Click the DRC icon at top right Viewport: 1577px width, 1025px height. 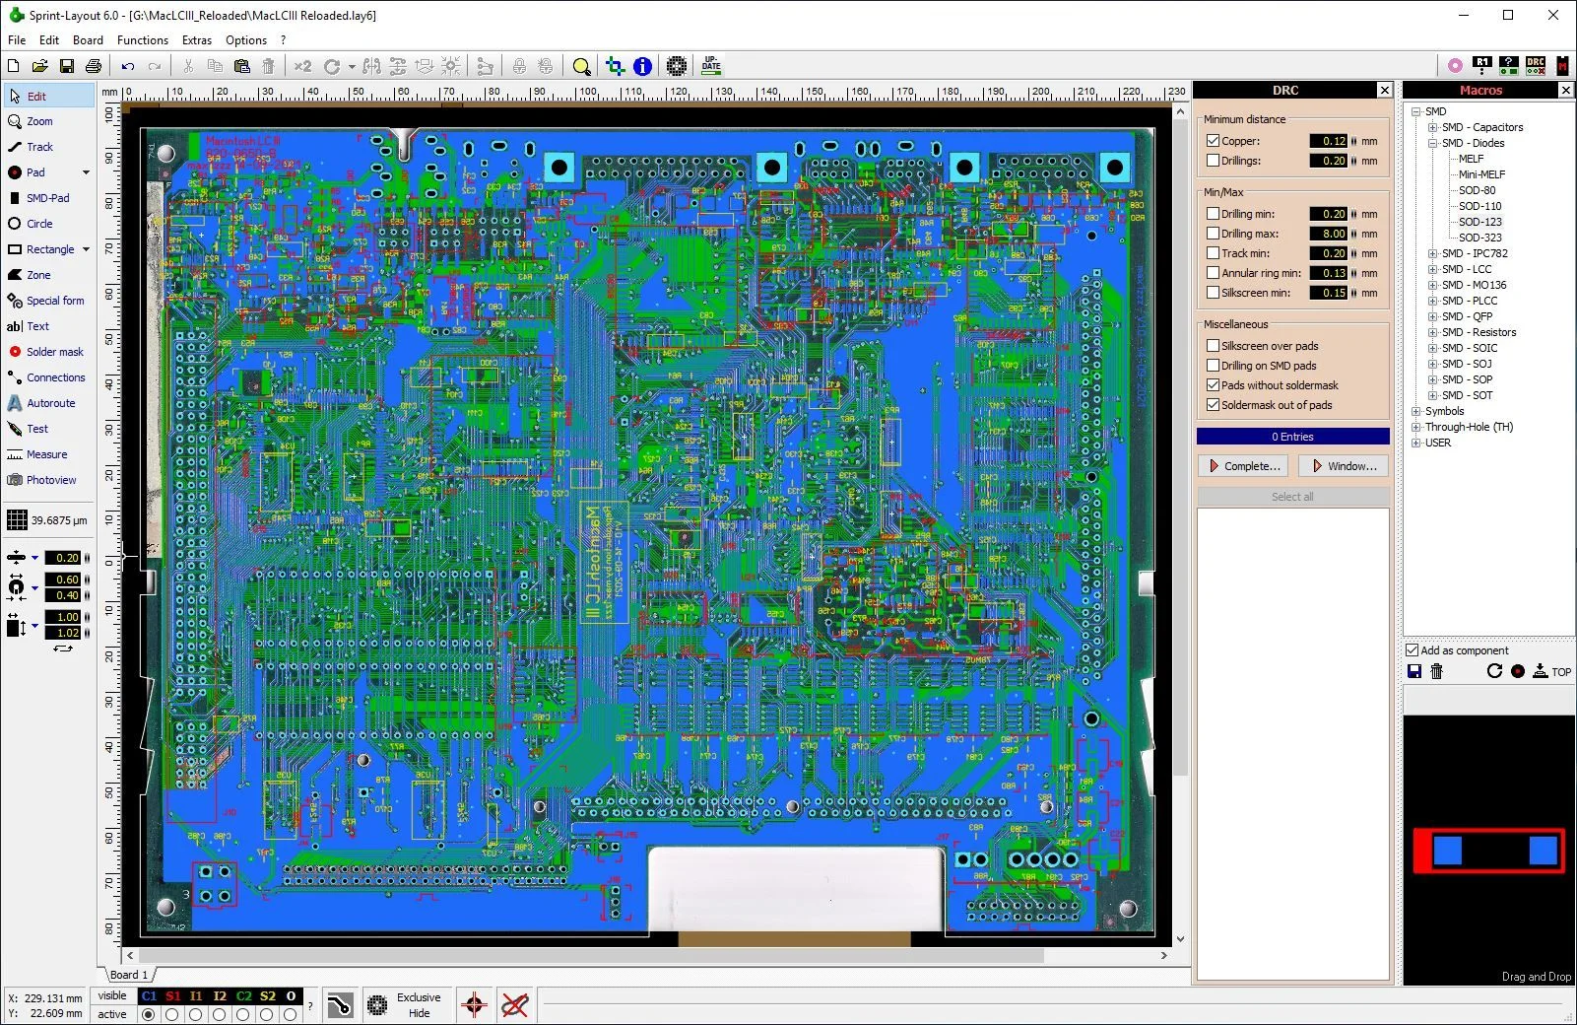(1536, 66)
